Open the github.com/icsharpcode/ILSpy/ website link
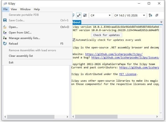166x122 pixels. click(114, 54)
